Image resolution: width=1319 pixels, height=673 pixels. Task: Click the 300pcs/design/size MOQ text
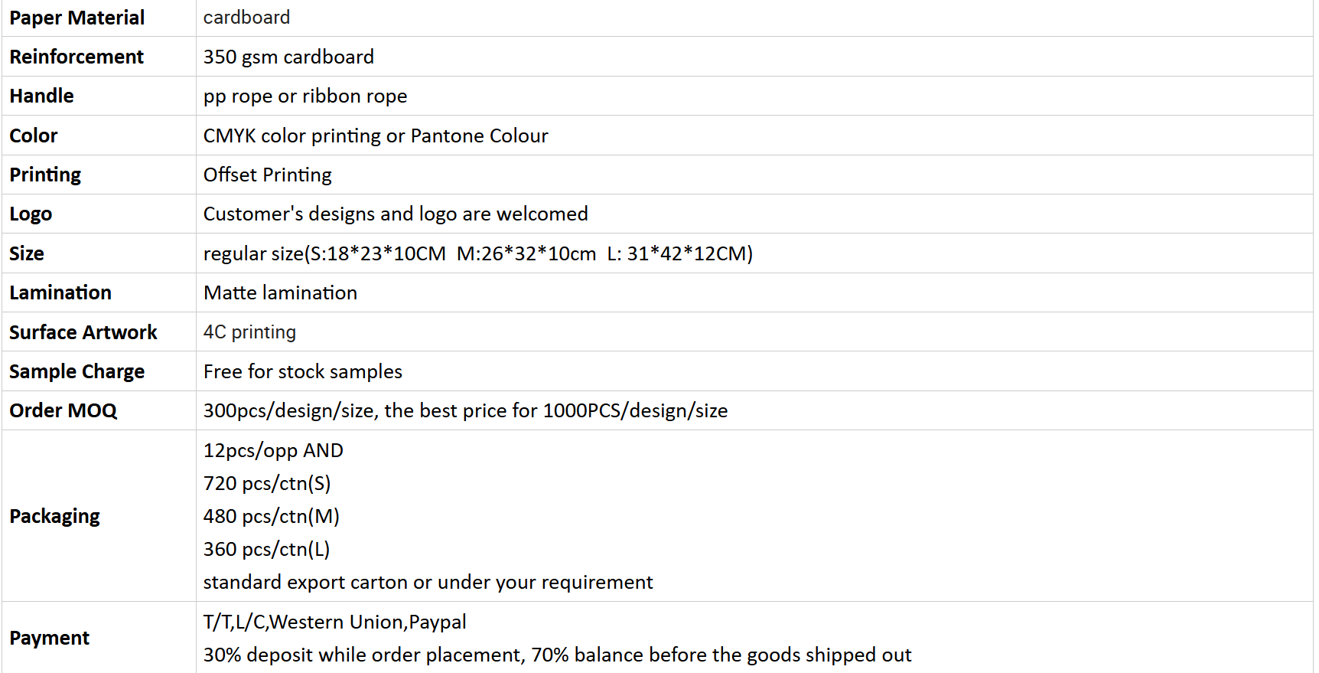click(x=465, y=411)
